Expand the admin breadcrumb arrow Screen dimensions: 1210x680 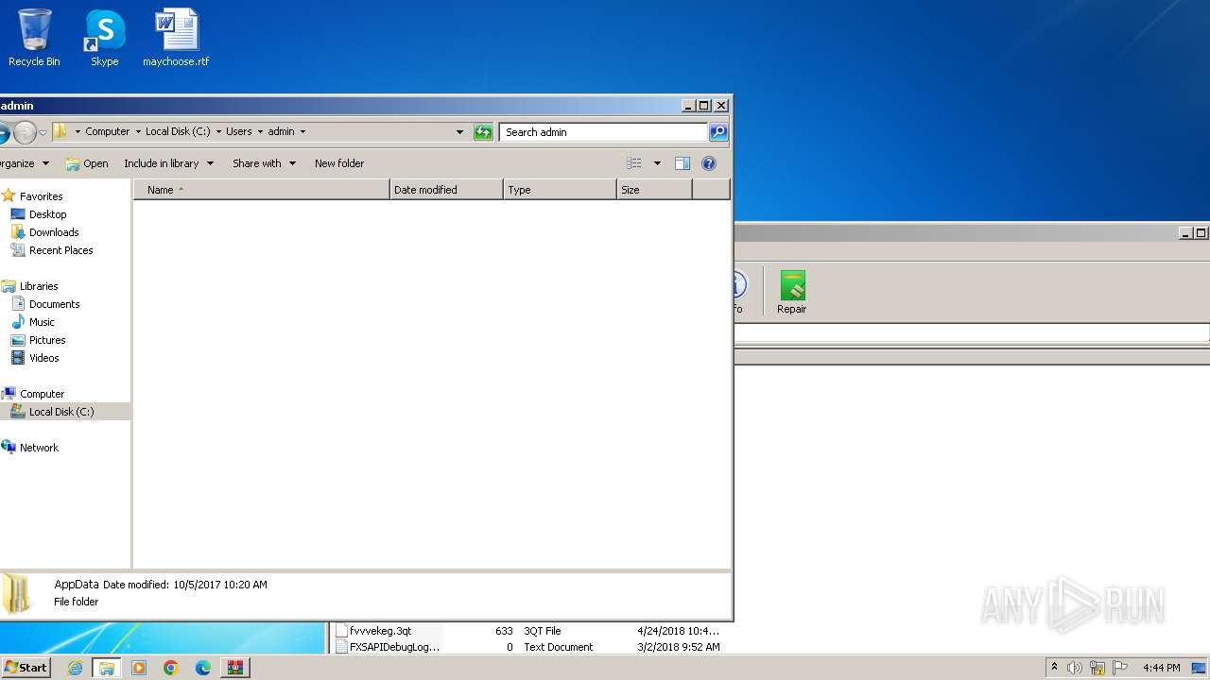tap(302, 132)
